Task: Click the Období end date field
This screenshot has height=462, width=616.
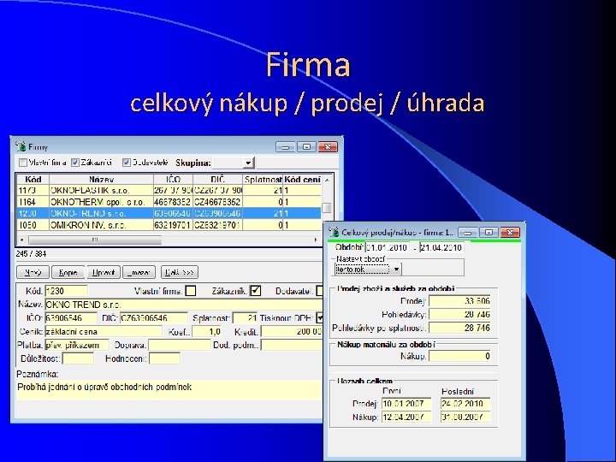Action: (441, 247)
